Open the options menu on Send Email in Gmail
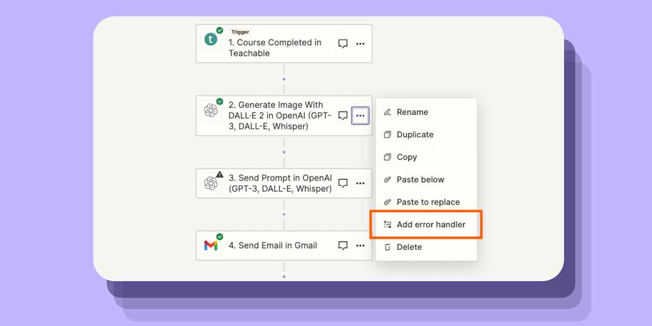This screenshot has height=326, width=652. (360, 245)
